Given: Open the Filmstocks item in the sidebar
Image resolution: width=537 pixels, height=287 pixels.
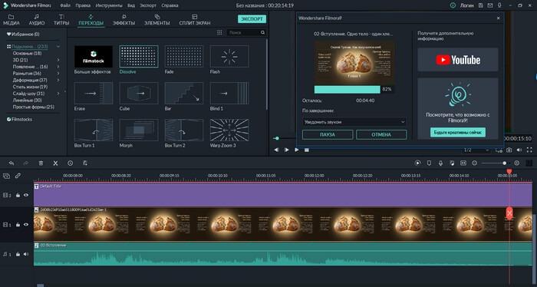Looking at the screenshot, I should click(20, 119).
